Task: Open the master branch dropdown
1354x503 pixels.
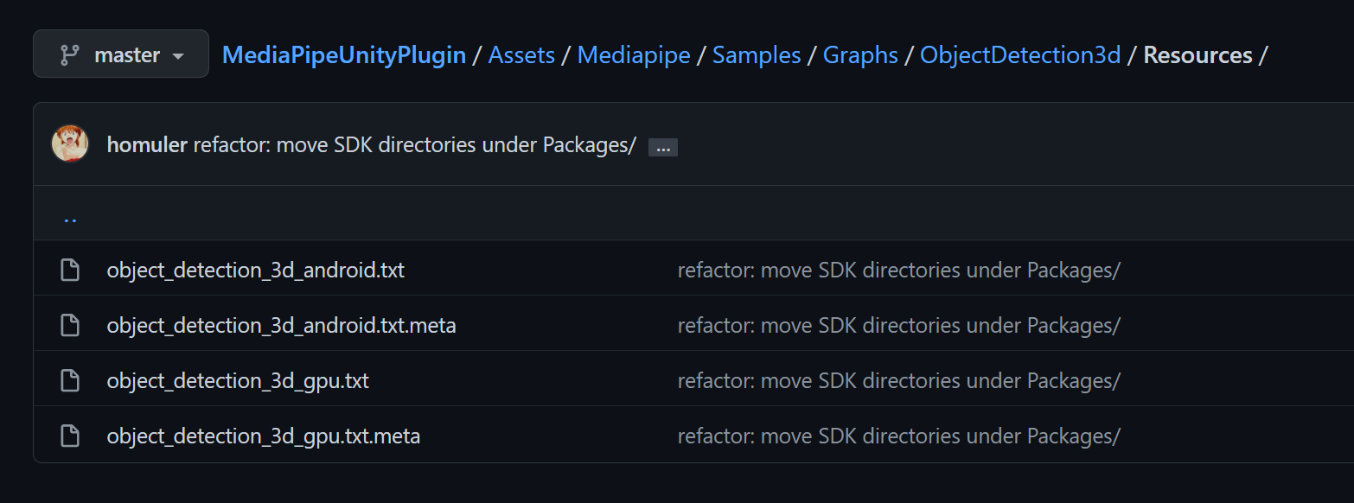Action: click(x=120, y=54)
